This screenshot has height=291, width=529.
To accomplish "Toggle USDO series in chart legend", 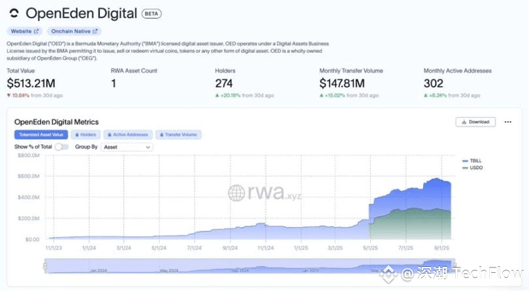I will point(472,167).
